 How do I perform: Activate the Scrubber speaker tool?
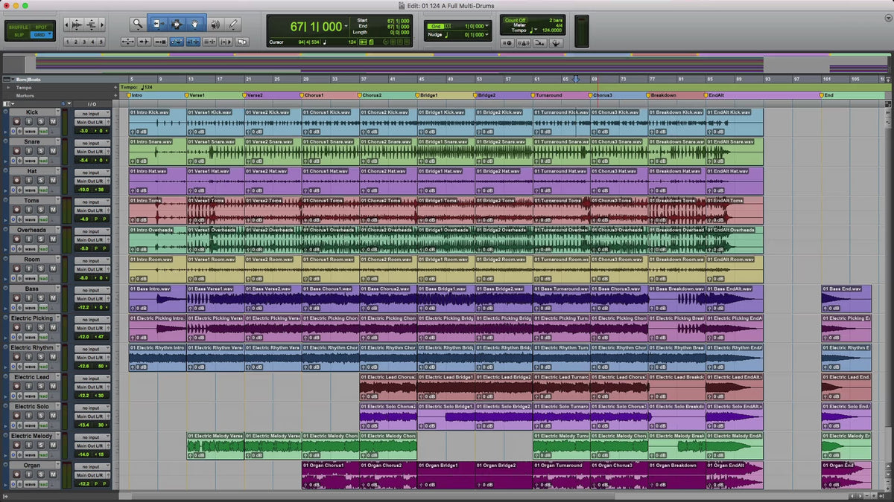(215, 25)
